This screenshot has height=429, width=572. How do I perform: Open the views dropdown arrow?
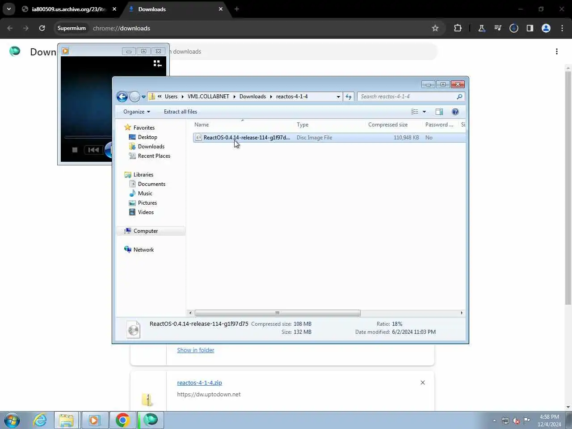tap(424, 112)
